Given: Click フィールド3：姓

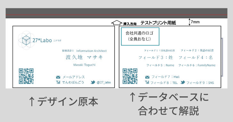Looking at the screenshot, I should click(x=156, y=58).
